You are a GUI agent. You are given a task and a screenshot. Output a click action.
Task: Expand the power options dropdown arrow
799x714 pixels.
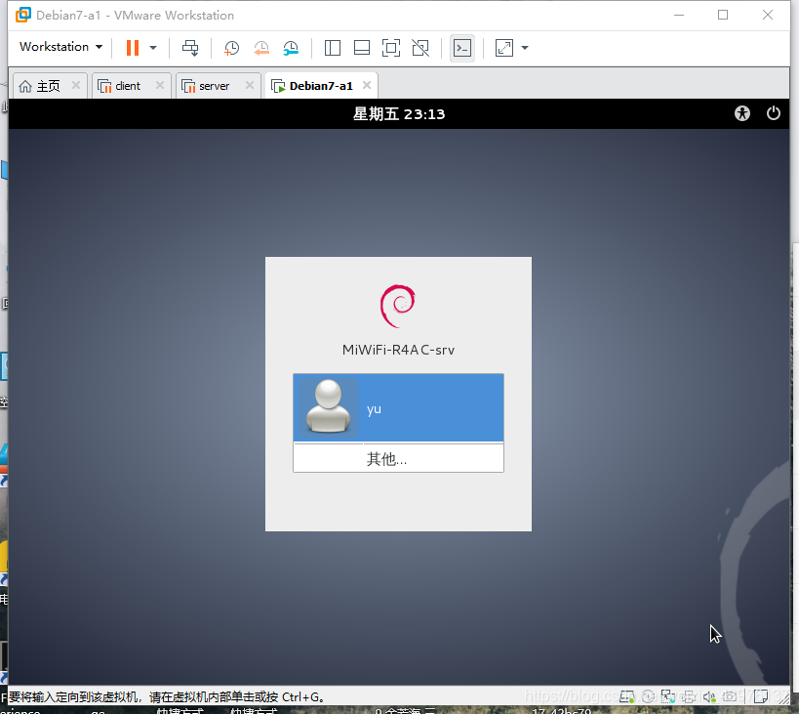[153, 48]
